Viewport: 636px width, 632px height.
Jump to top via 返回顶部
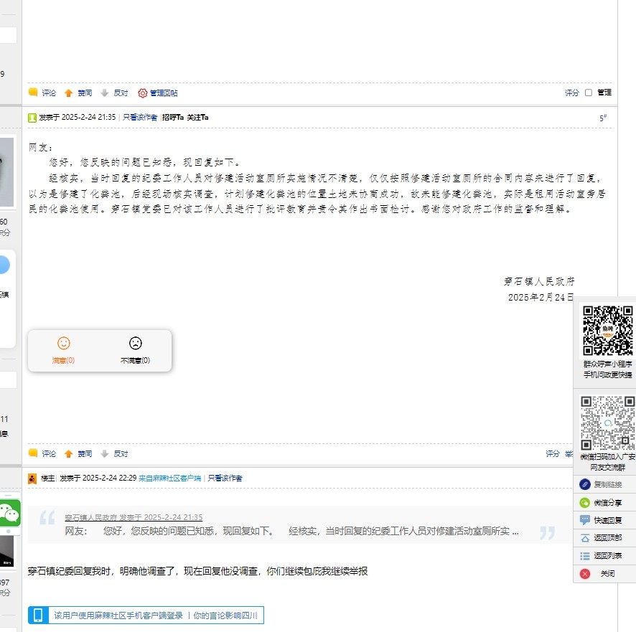(x=585, y=538)
